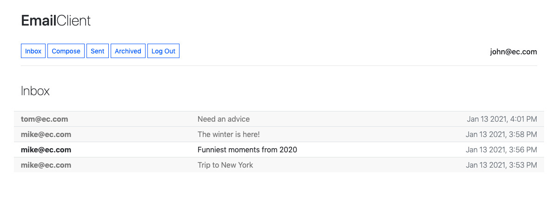Screen dimensions: 558x222
Task: Click the 4:01 PM timestamp
Action: [x=502, y=119]
